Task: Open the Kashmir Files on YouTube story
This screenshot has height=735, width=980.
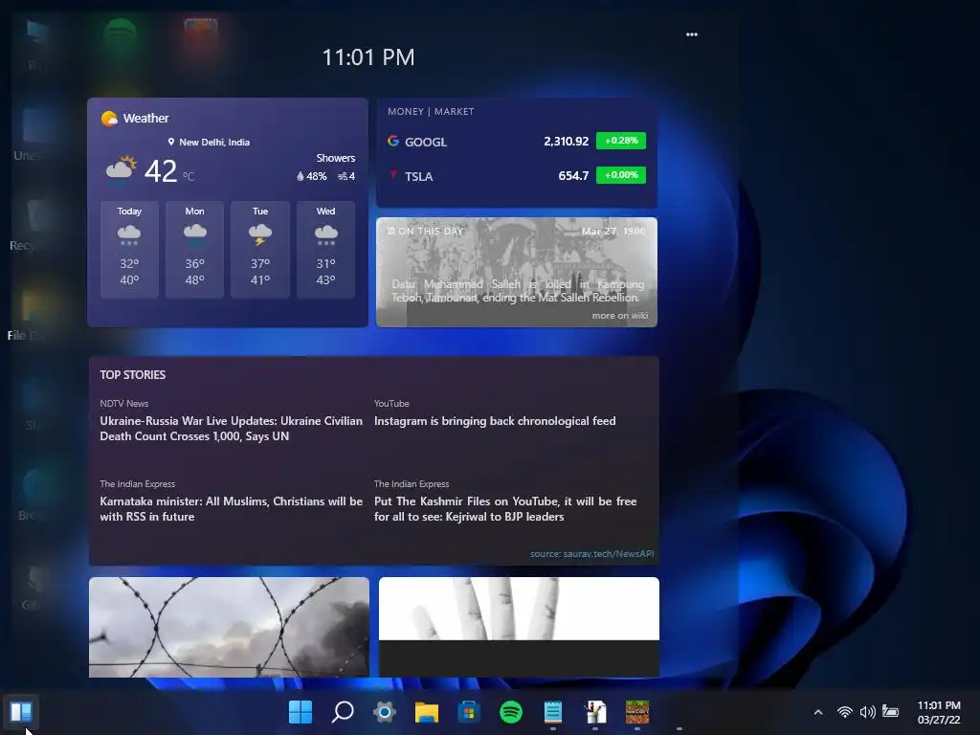Action: point(505,509)
